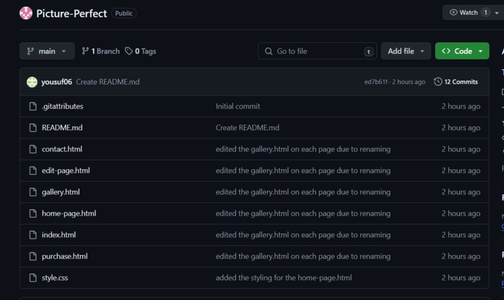The image size is (504, 300).
Task: Click the clock history icon beside Commits
Action: coord(438,82)
